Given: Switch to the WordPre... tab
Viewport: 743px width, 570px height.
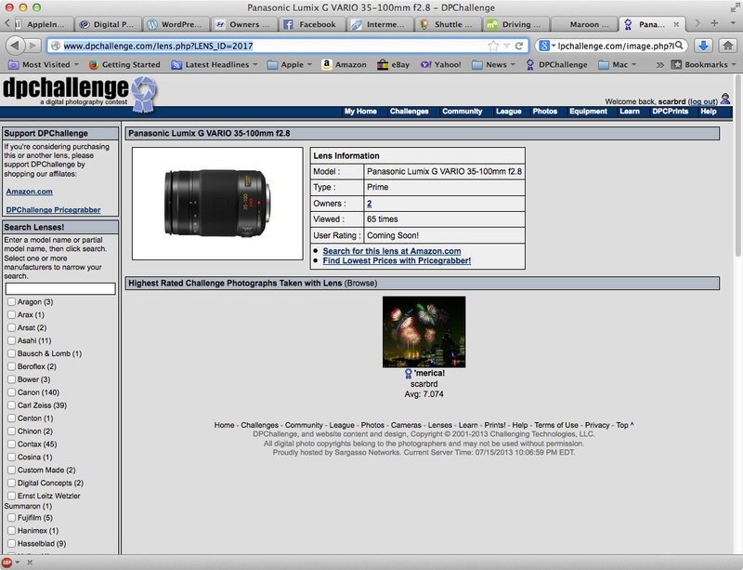Looking at the screenshot, I should pyautogui.click(x=176, y=24).
